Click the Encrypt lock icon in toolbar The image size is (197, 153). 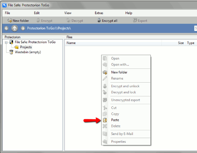tap(38, 20)
